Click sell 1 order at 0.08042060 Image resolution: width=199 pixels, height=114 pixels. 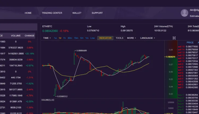[188, 87]
